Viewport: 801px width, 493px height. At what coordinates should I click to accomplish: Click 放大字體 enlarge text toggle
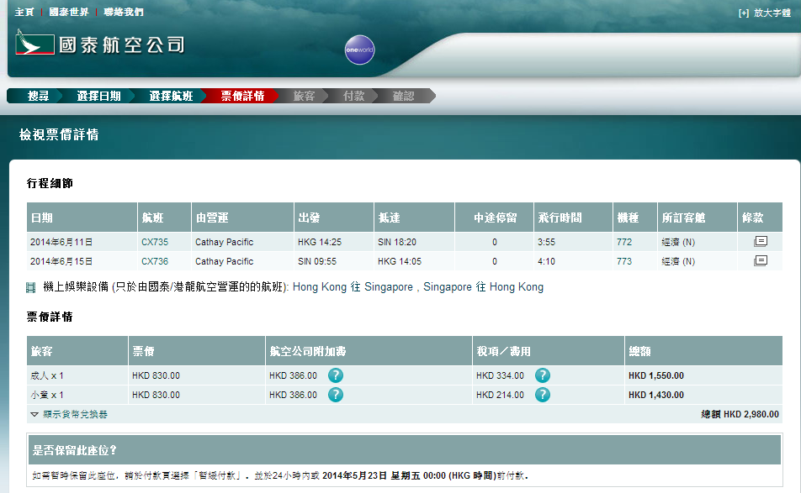pyautogui.click(x=765, y=13)
